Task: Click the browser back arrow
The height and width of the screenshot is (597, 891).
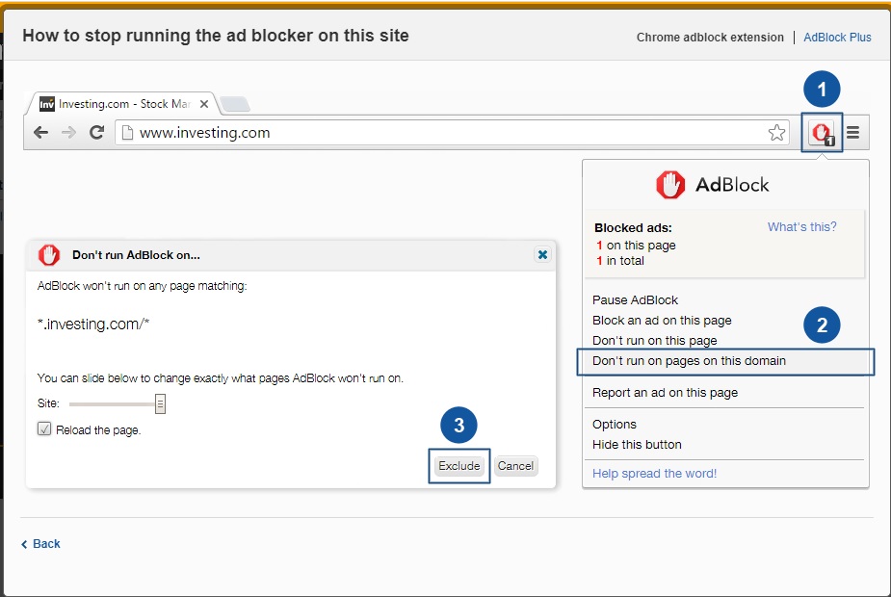Action: coord(40,132)
